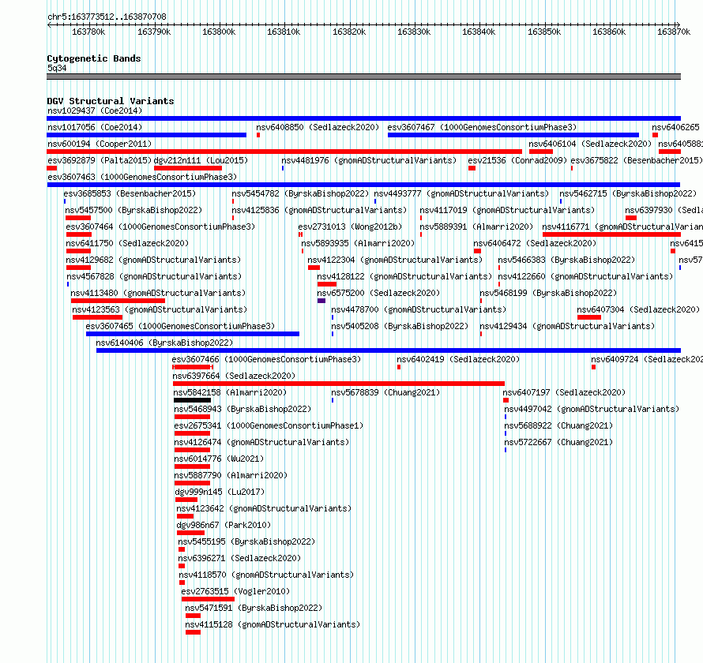Click nsv4497042 (gnomADStructuralVariants) label

pyautogui.click(x=592, y=409)
